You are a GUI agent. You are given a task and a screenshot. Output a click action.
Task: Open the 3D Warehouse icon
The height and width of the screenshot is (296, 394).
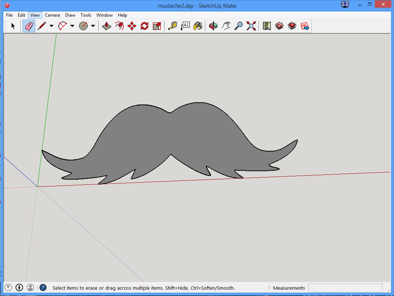pos(279,26)
